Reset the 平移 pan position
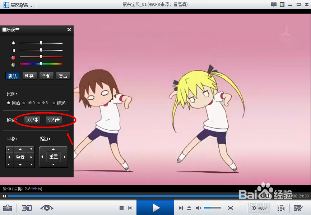Screen dimensions: 311x215 [x=20, y=157]
